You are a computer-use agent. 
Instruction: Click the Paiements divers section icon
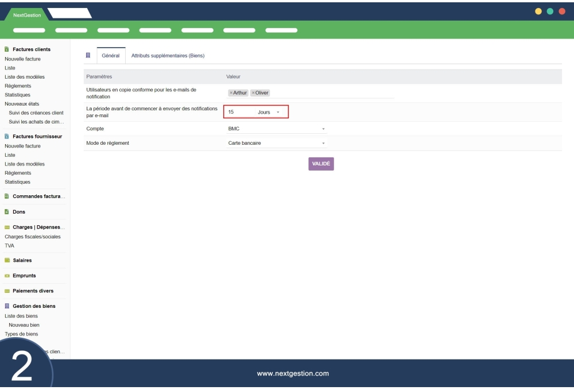click(x=8, y=292)
